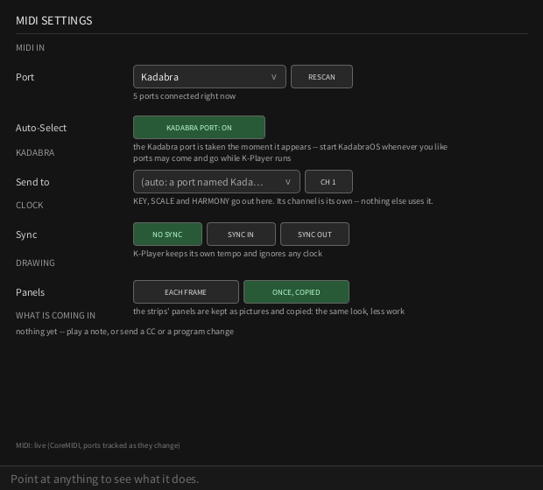Choose ONCE, COPIED panel drawing mode
The width and height of the screenshot is (543, 490).
296,292
